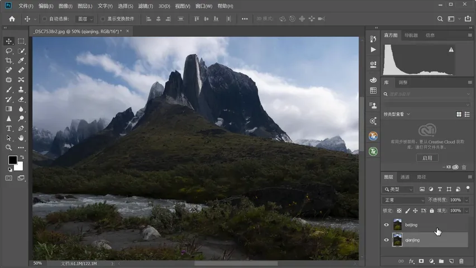Open the first TK panel icon

coord(373,136)
